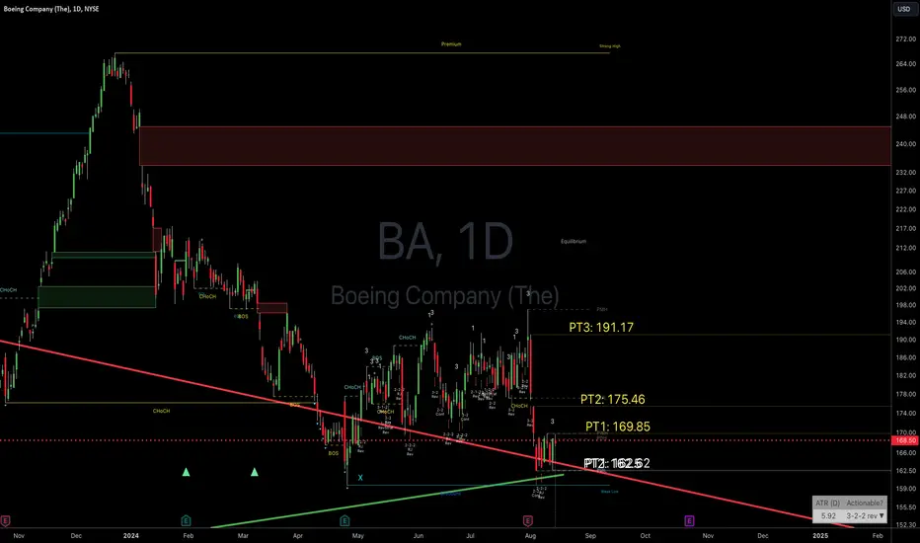Viewport: 920px width, 543px height.
Task: Click the Jul label on the time axis
Action: click(x=470, y=535)
